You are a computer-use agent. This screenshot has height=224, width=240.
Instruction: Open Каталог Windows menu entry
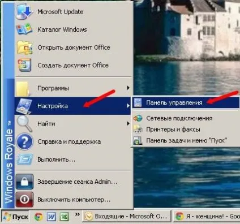pos(73,29)
